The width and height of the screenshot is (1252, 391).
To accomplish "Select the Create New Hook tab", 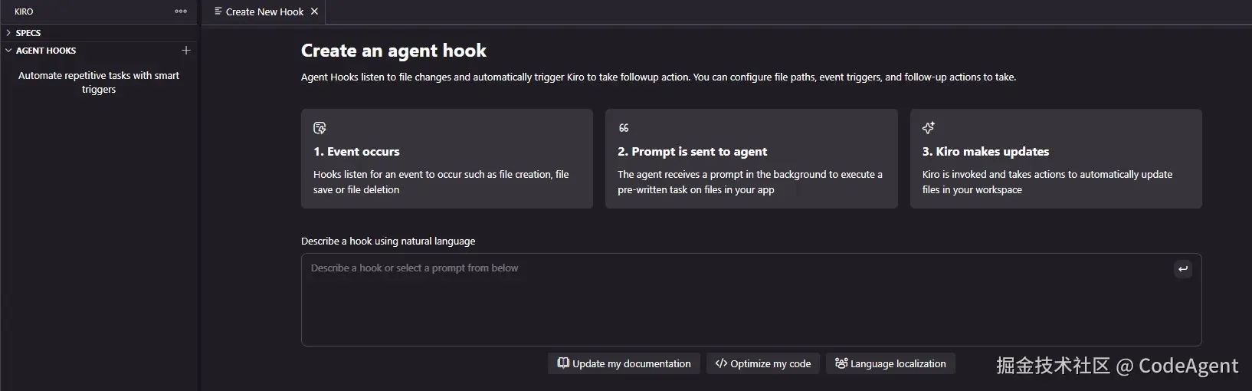I will tap(265, 11).
